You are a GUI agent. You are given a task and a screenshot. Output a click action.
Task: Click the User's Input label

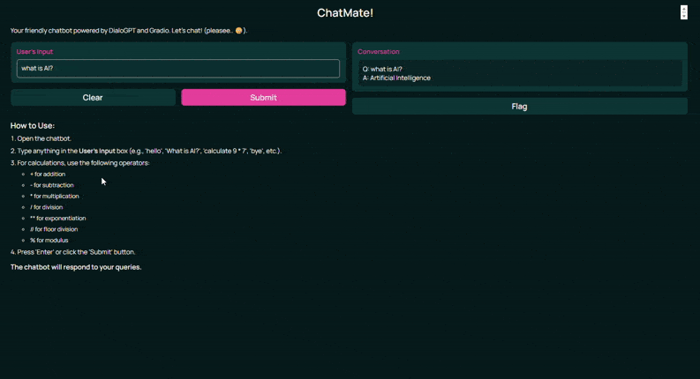[34, 51]
